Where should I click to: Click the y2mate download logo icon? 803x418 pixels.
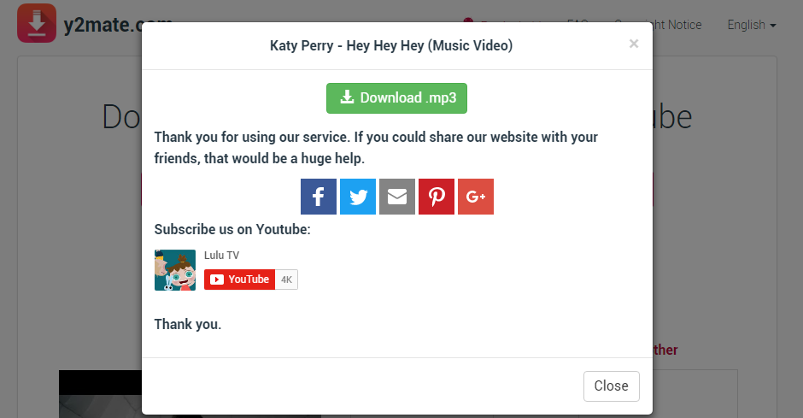37,24
